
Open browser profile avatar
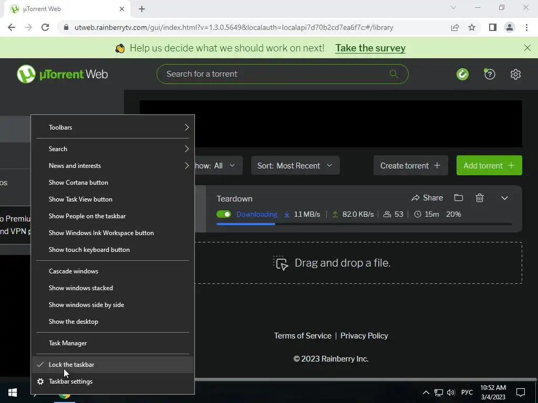click(x=510, y=27)
